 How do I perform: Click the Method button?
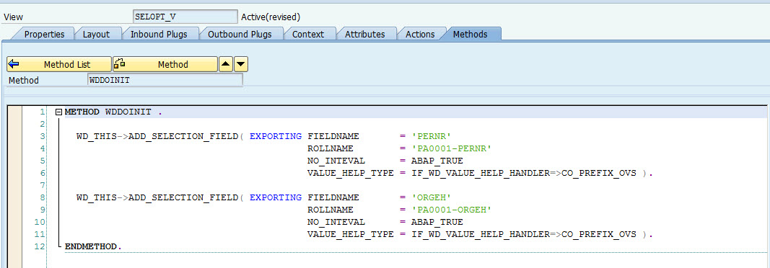point(165,64)
